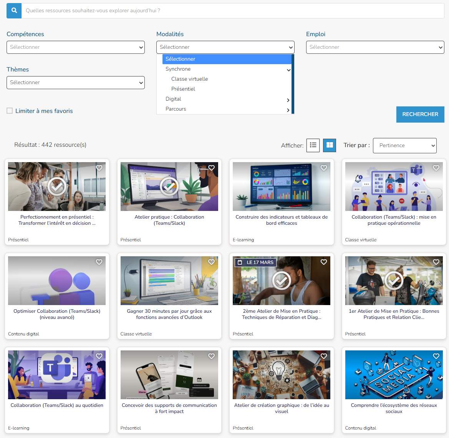The height and width of the screenshot is (438, 449).
Task: Open Gagner 30 minutes par jour title
Action: 169,314
